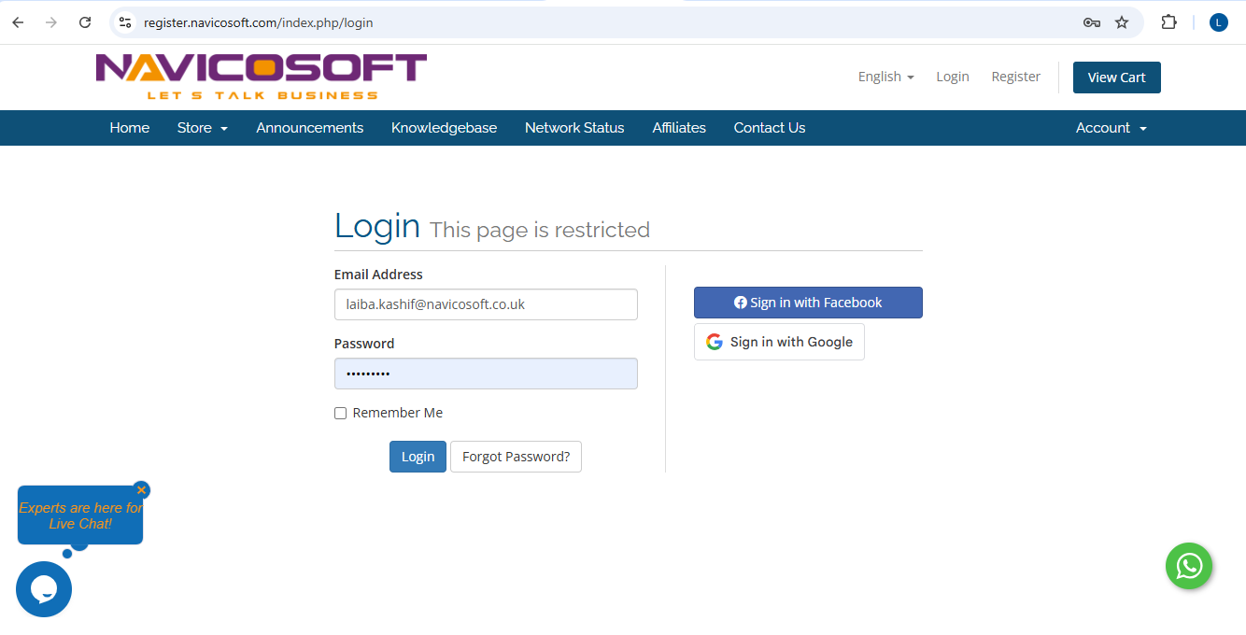View site information icon in address bar
The height and width of the screenshot is (635, 1246).
[125, 22]
